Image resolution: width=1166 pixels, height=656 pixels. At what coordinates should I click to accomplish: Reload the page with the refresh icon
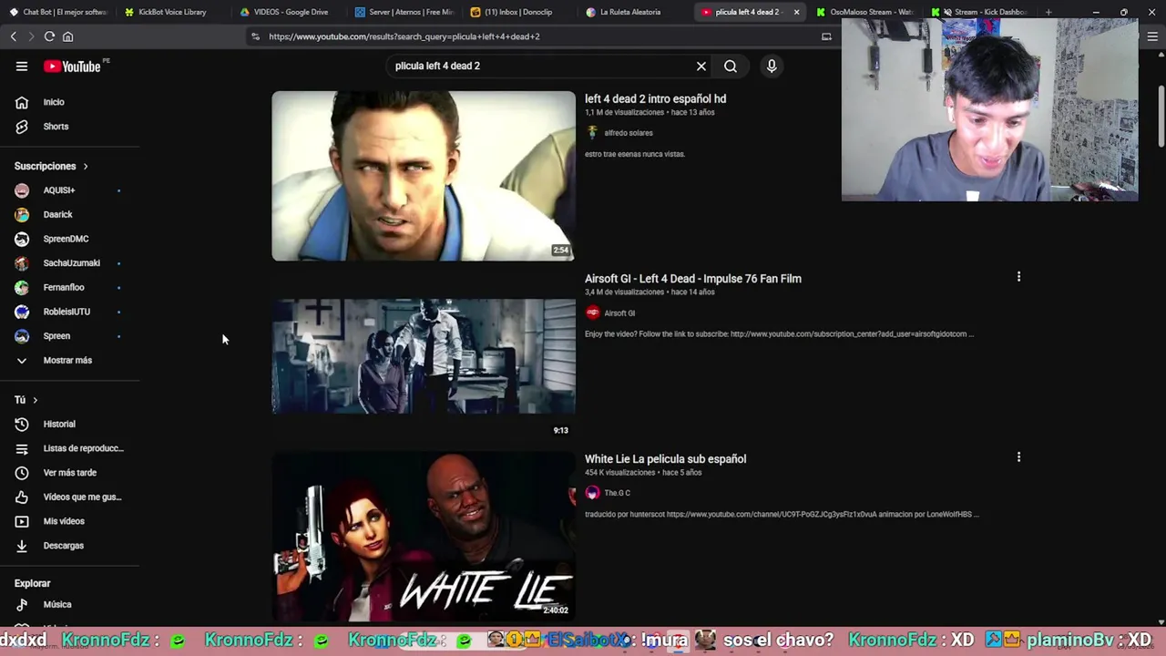49,36
